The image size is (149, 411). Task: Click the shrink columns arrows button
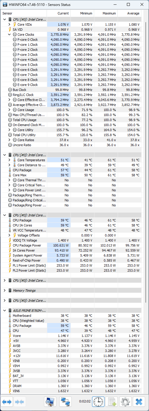[x=20, y=402]
